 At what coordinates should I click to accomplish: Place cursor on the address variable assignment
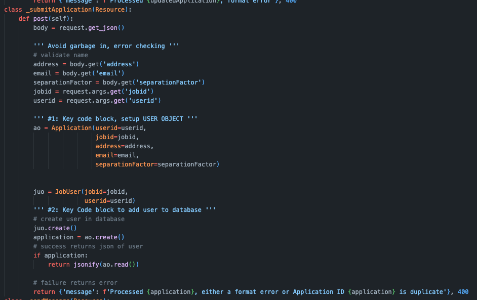point(46,64)
